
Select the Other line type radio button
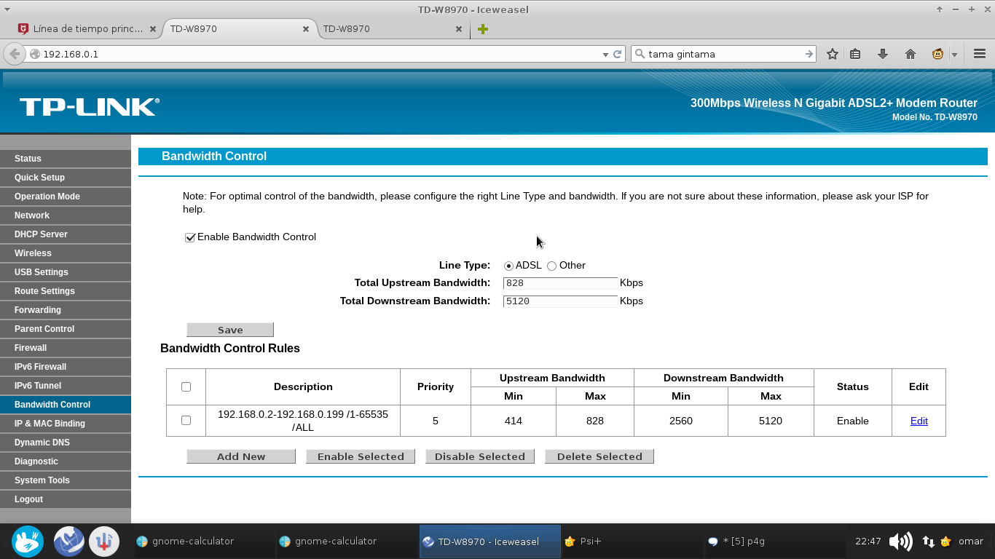551,266
